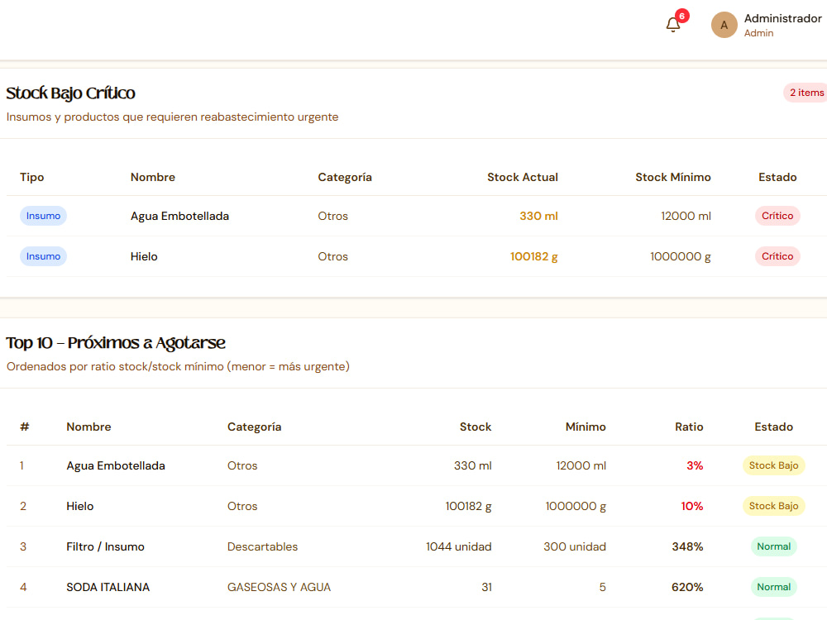827x620 pixels.
Task: Click the orange '100182 g' stock value
Action: (x=533, y=257)
